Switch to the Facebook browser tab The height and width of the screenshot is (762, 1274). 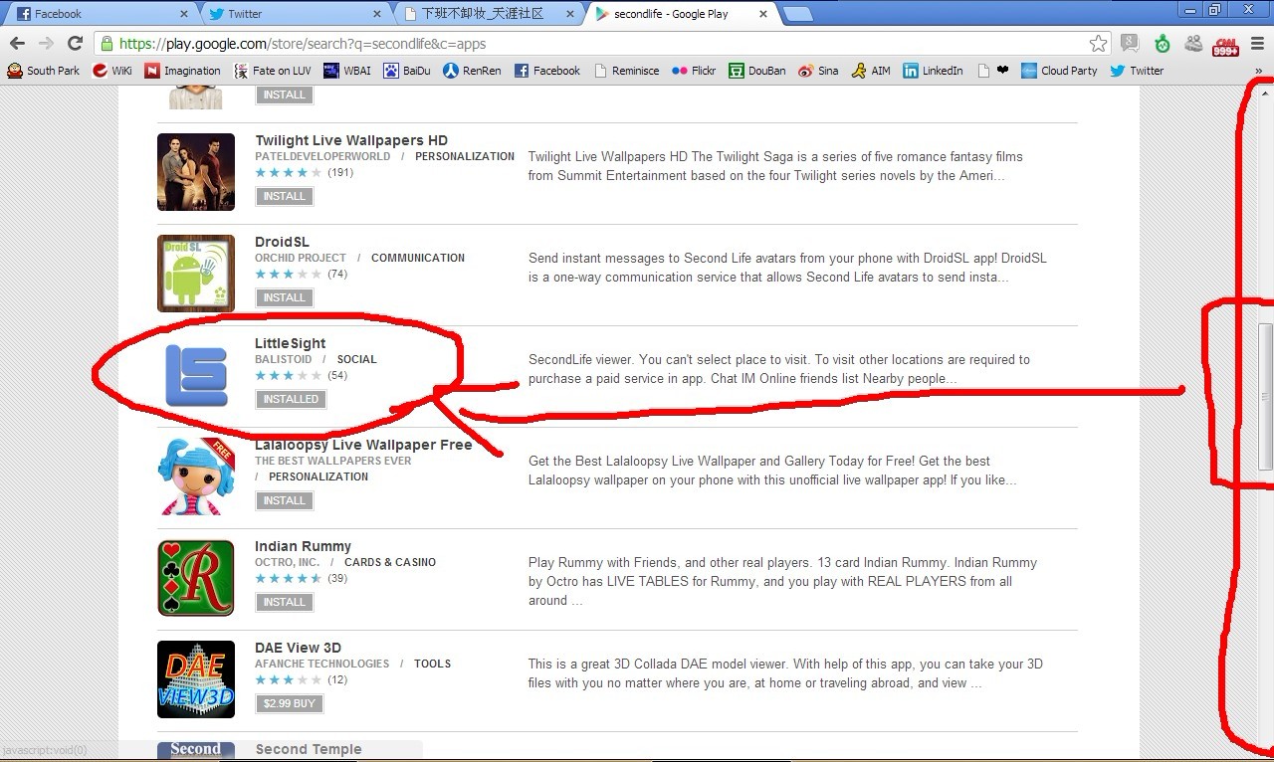pos(100,14)
